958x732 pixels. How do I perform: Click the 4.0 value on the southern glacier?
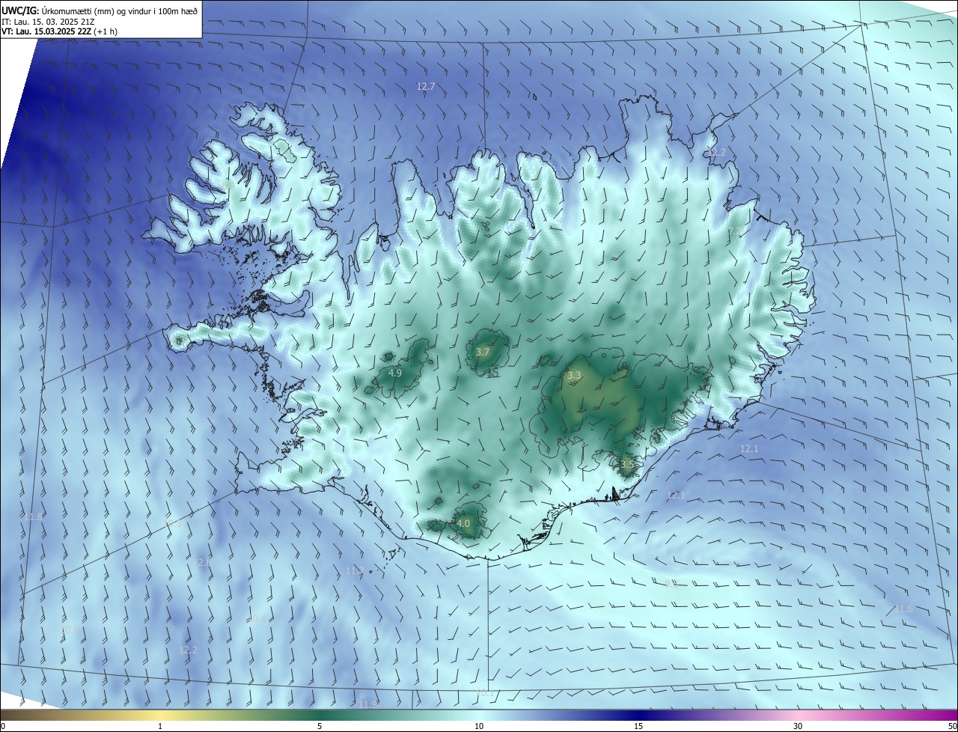pyautogui.click(x=463, y=524)
